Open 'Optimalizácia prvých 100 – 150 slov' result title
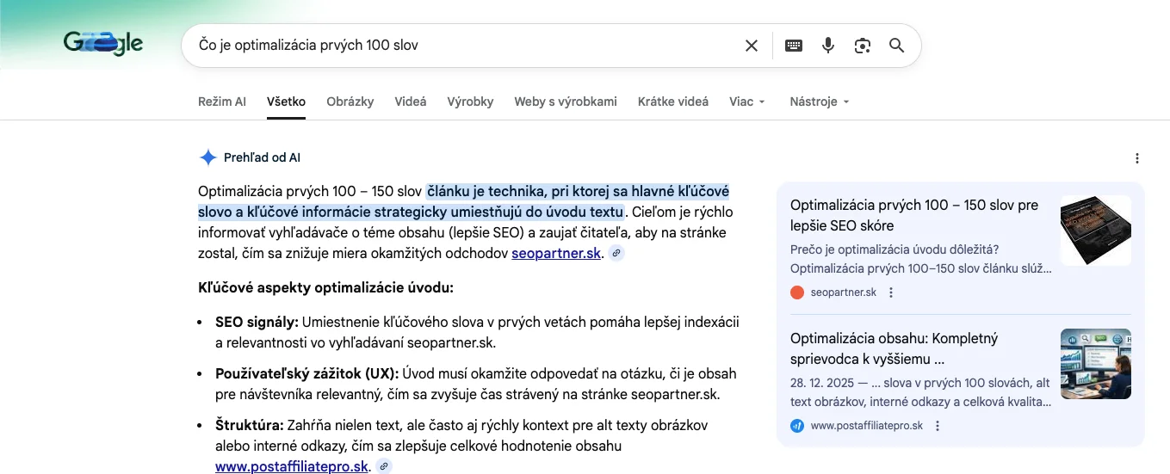Screen dimensions: 1170x474 pyautogui.click(x=913, y=215)
